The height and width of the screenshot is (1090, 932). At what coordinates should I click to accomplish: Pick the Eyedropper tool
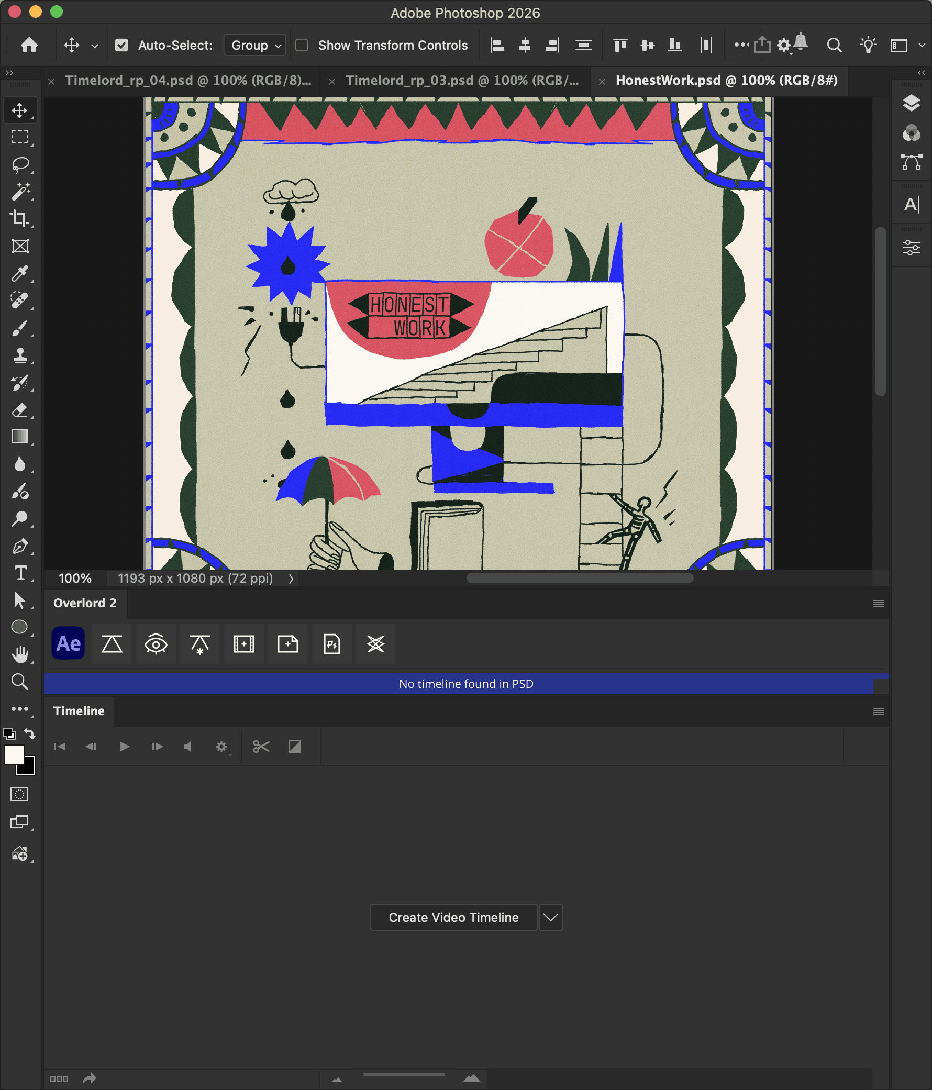point(20,274)
